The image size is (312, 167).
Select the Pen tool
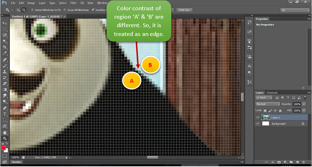(x=5, y=108)
